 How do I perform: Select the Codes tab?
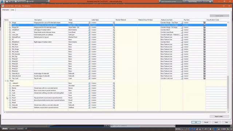point(12,10)
